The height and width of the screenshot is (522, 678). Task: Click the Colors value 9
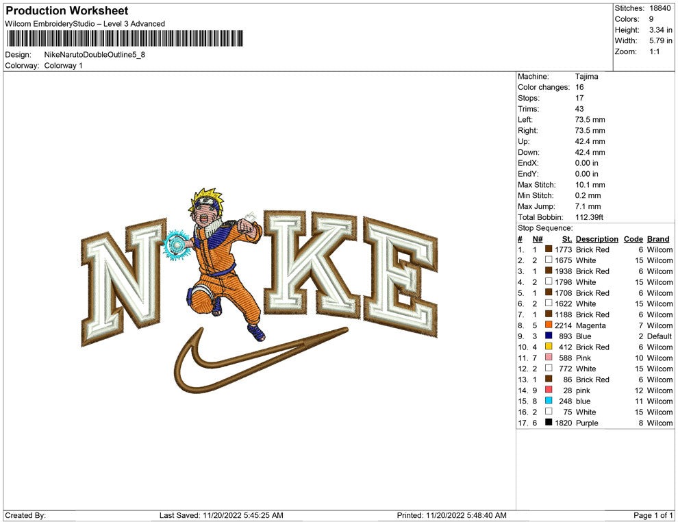(651, 19)
